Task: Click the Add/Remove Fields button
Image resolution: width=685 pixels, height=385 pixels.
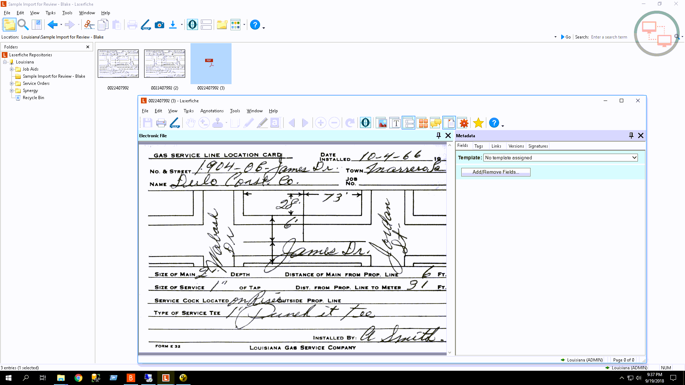Action: [496, 172]
